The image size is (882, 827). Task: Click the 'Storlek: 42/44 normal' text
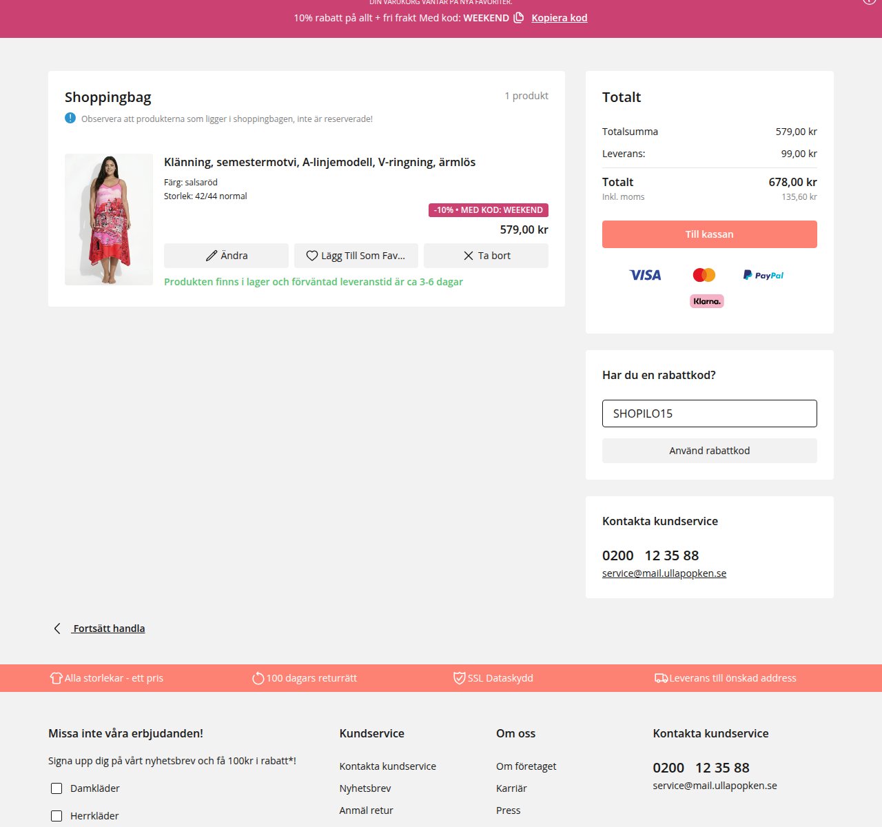click(x=205, y=196)
